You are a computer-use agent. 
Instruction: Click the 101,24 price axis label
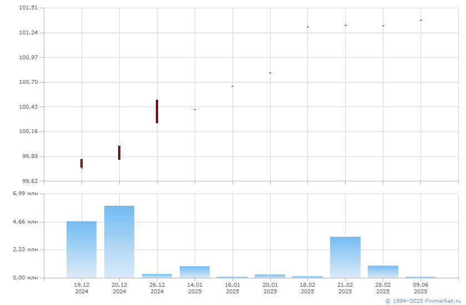[28, 33]
